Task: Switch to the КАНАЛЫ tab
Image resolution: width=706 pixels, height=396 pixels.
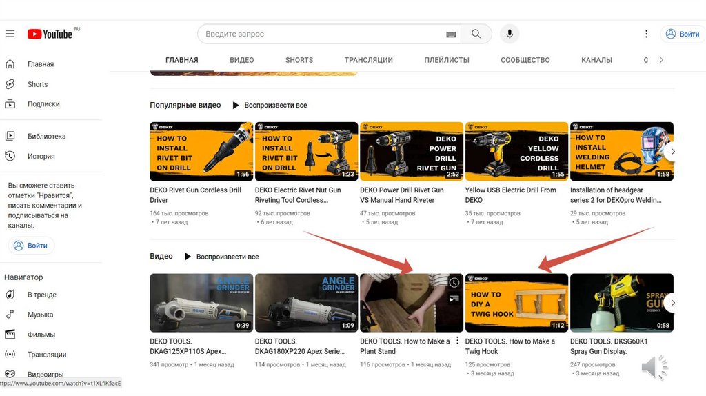Action: click(x=596, y=60)
